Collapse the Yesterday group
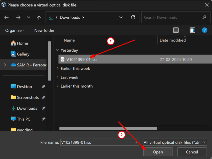Viewport: 212px width, 159px height. point(57,50)
